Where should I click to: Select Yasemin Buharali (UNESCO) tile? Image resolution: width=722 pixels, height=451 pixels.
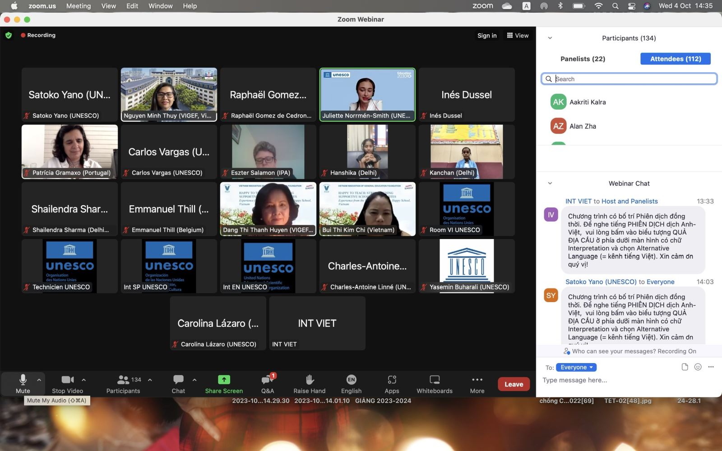tap(467, 266)
